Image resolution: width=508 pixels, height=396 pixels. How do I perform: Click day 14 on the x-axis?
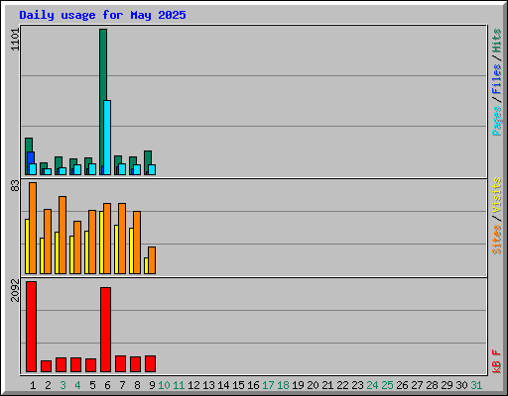pos(223,385)
